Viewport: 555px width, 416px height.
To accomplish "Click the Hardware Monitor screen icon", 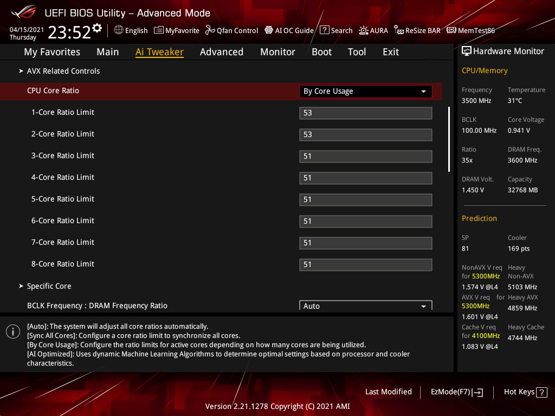I will pos(467,51).
